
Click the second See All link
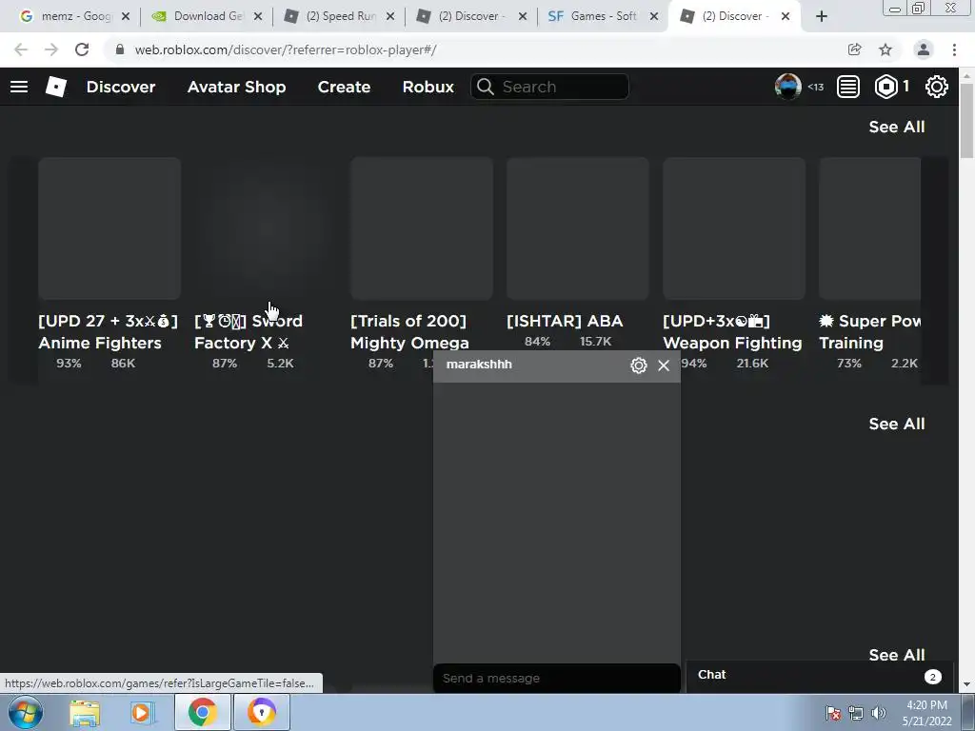pyautogui.click(x=897, y=424)
